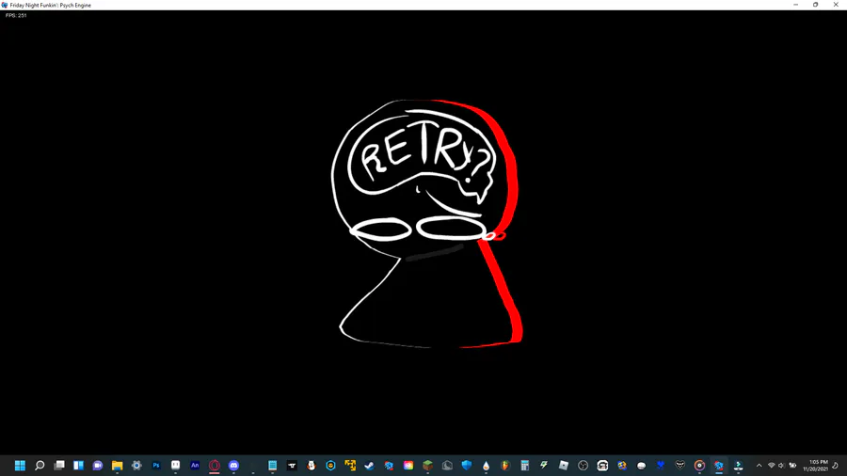Viewport: 847px width, 476px height.
Task: Open the Calculator taskbar icon
Action: [524, 466]
